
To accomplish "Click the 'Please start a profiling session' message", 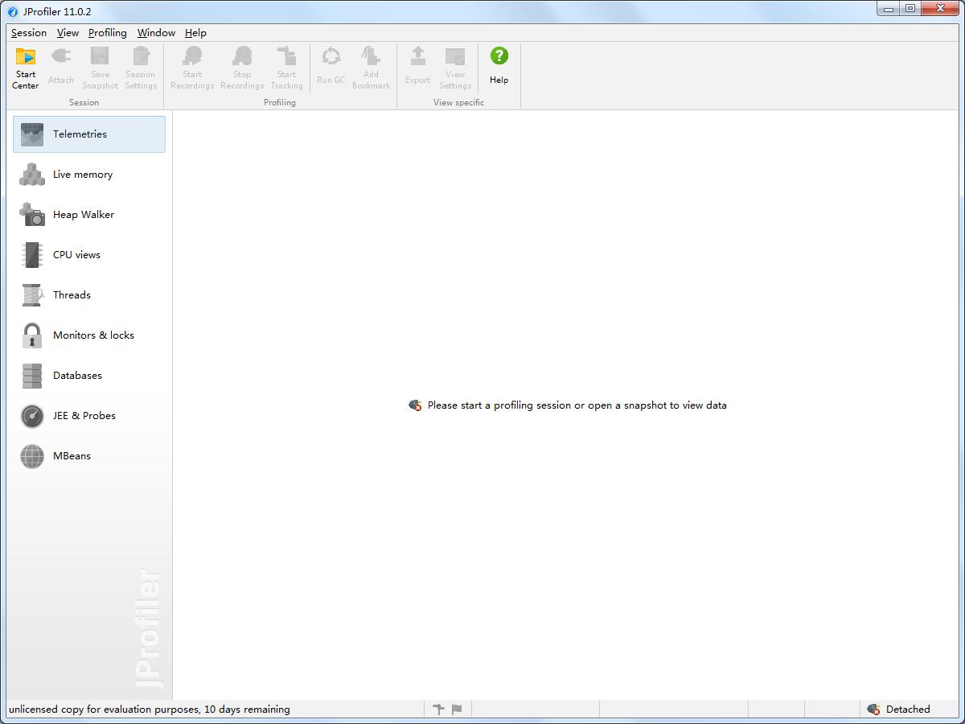I will pyautogui.click(x=577, y=405).
